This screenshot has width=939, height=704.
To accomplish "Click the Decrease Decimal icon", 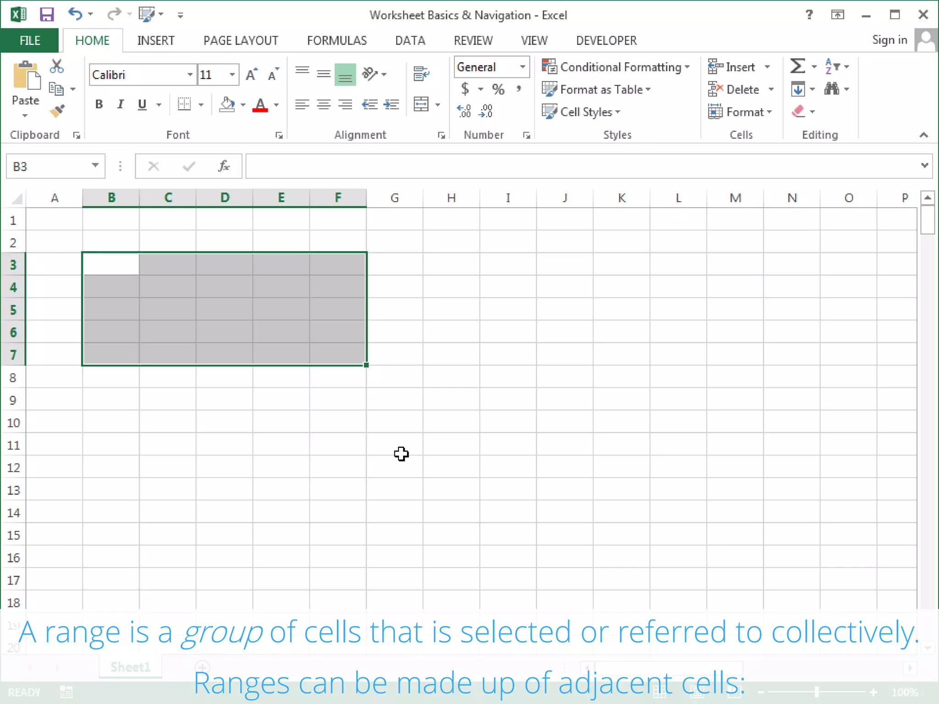I will [x=486, y=111].
